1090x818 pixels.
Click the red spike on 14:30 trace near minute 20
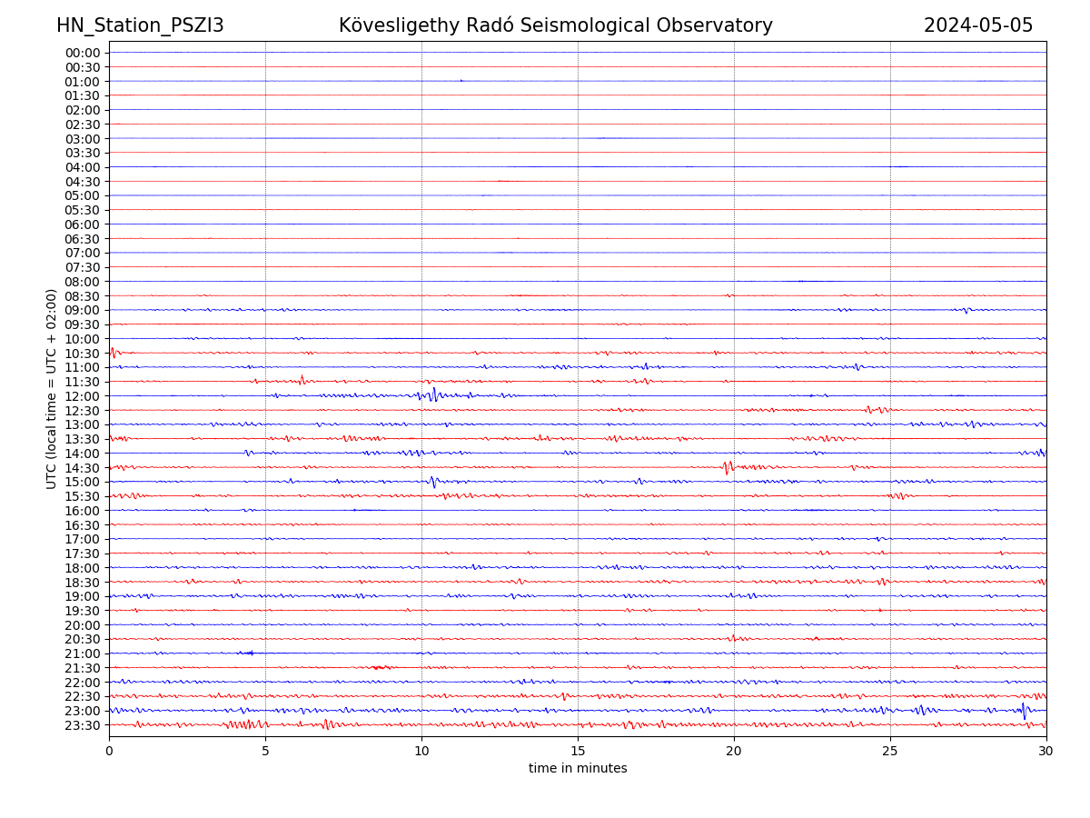(727, 467)
